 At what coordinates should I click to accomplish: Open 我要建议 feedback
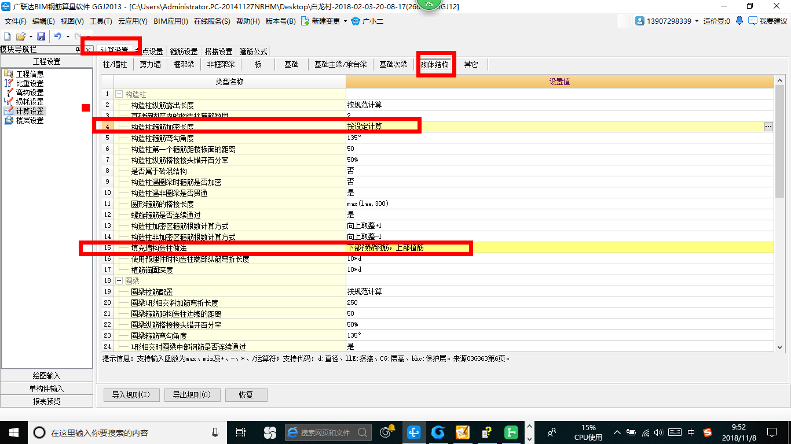pyautogui.click(x=768, y=21)
